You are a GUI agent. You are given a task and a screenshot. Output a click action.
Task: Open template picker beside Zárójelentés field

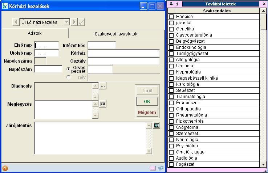157,125
